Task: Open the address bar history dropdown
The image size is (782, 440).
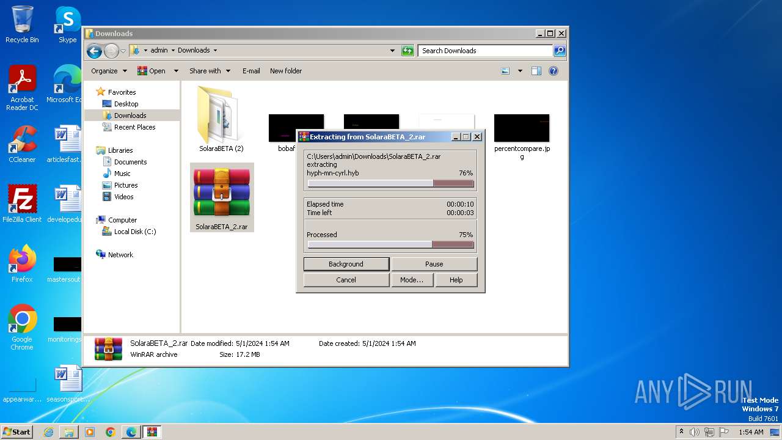Action: coord(392,51)
